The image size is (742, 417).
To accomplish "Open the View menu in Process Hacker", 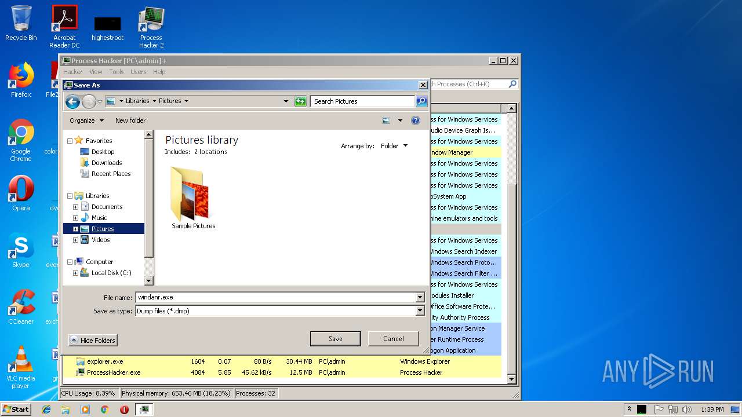I will [96, 72].
